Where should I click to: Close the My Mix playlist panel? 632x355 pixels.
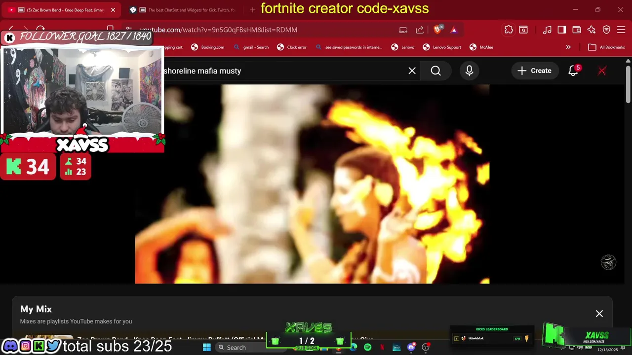click(599, 314)
